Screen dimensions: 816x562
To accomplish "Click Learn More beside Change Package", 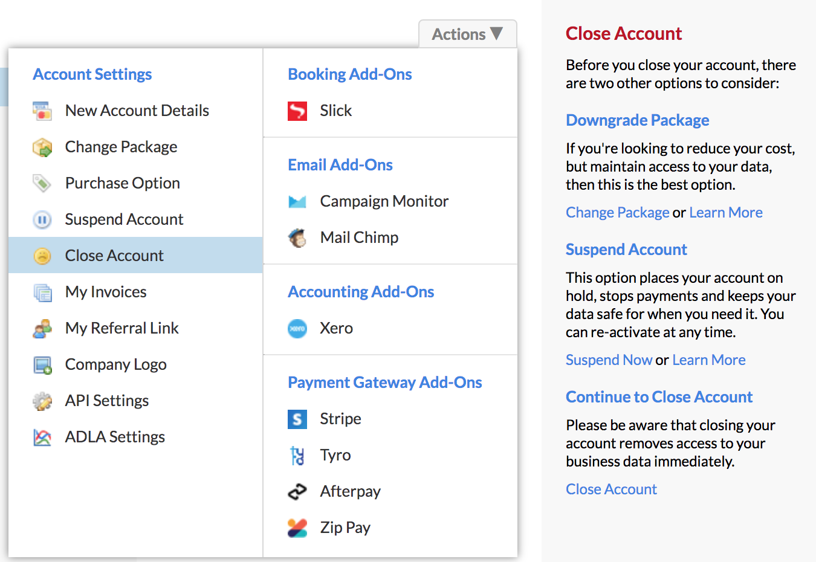I will coord(726,213).
